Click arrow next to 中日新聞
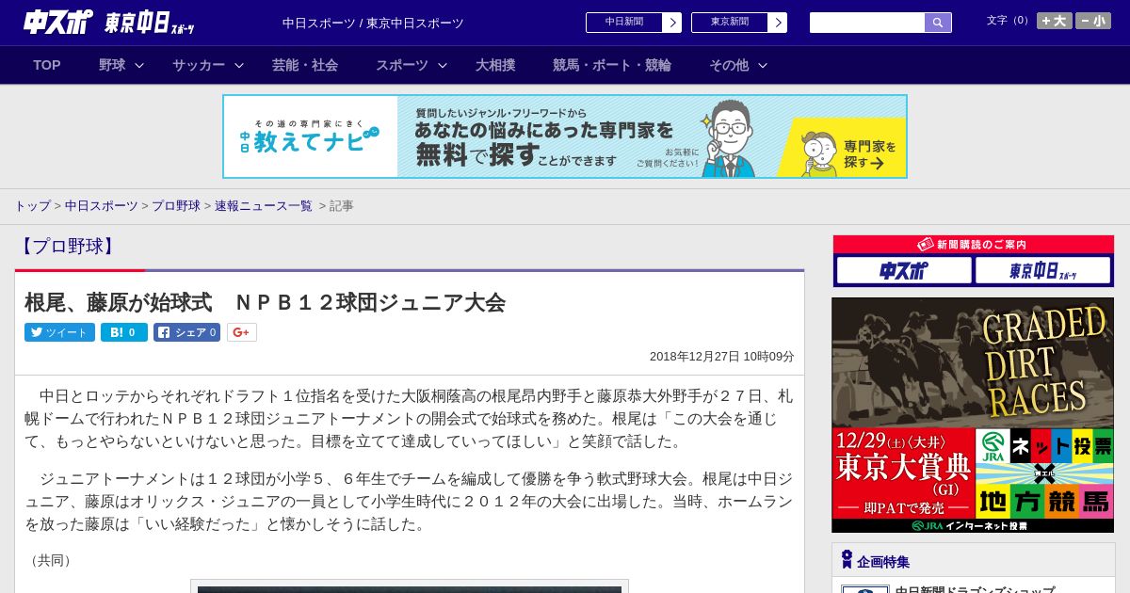1130x593 pixels. pyautogui.click(x=672, y=23)
